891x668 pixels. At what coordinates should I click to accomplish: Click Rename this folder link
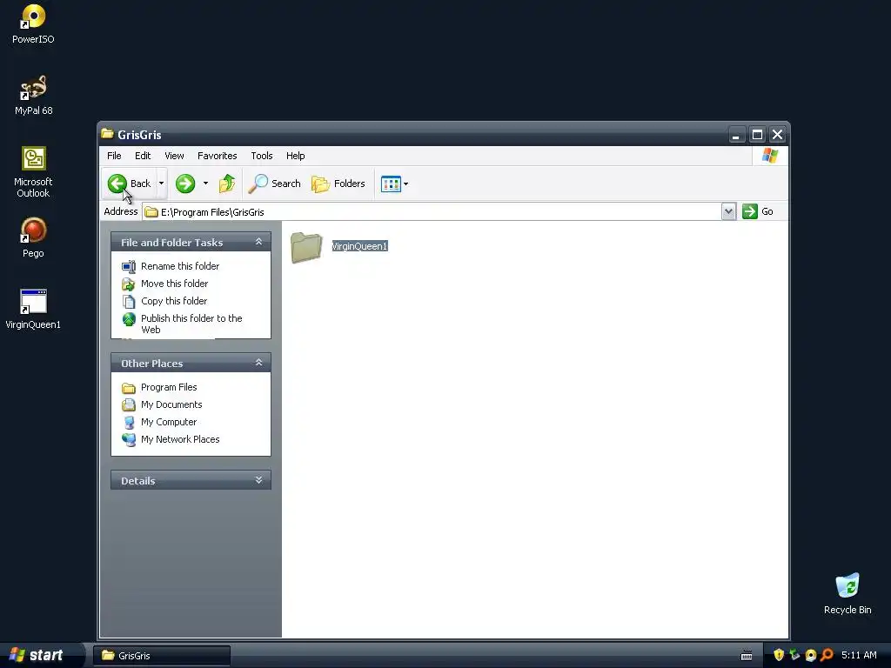(x=179, y=266)
